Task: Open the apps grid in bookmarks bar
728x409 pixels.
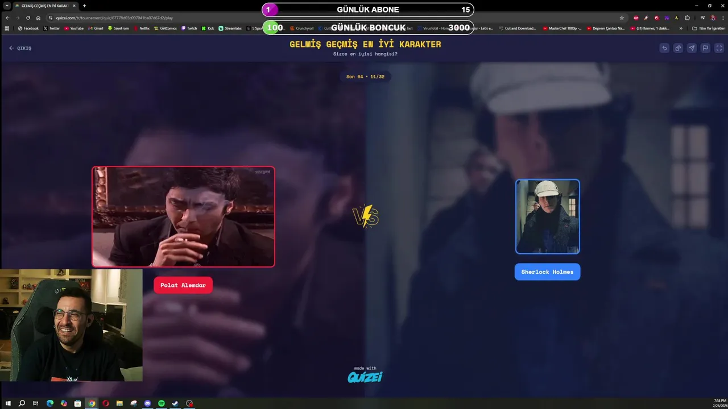Action: pos(7,28)
